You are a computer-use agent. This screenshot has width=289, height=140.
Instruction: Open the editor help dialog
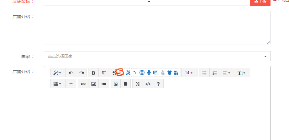158,84
